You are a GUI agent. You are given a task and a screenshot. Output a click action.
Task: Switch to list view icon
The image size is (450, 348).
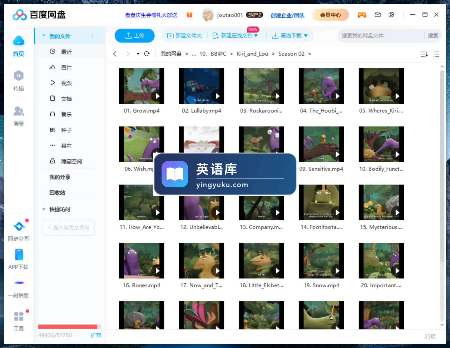436,54
